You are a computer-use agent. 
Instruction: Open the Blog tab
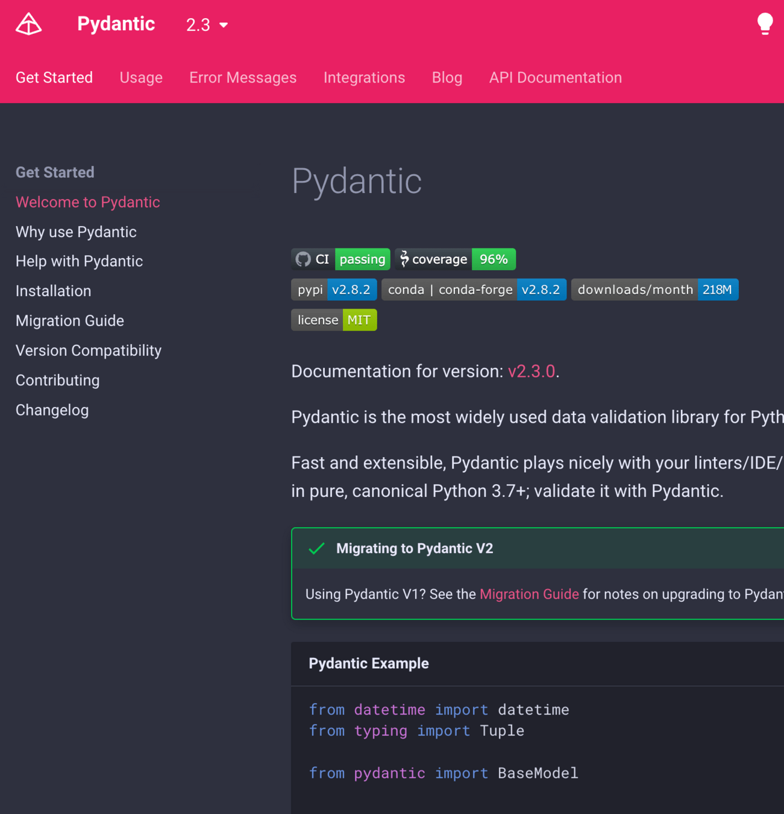pyautogui.click(x=447, y=77)
